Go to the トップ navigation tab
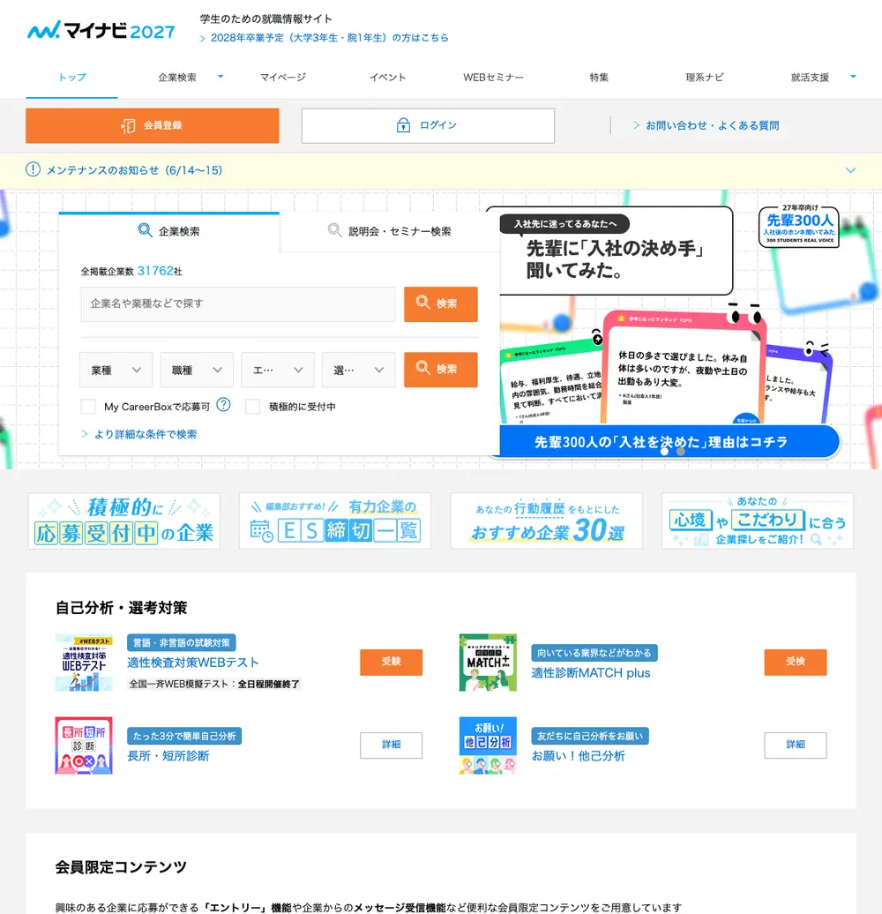 coord(71,77)
